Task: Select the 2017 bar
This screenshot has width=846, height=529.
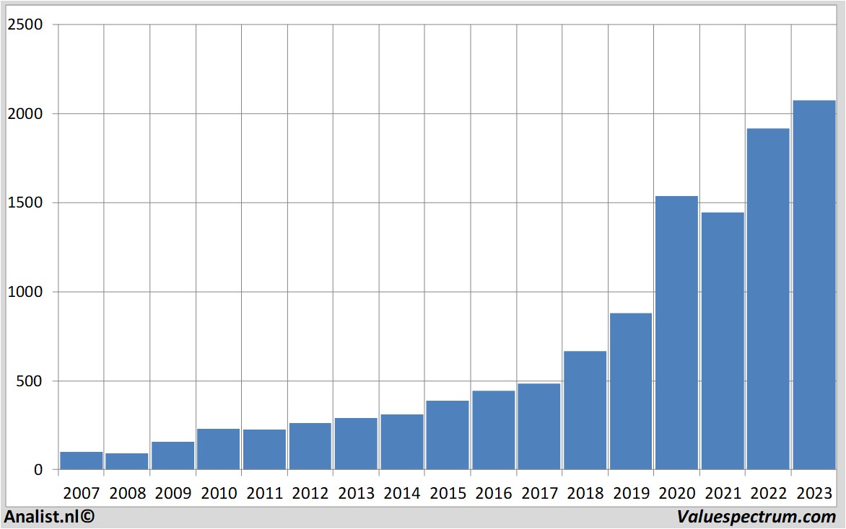Action: click(538, 427)
